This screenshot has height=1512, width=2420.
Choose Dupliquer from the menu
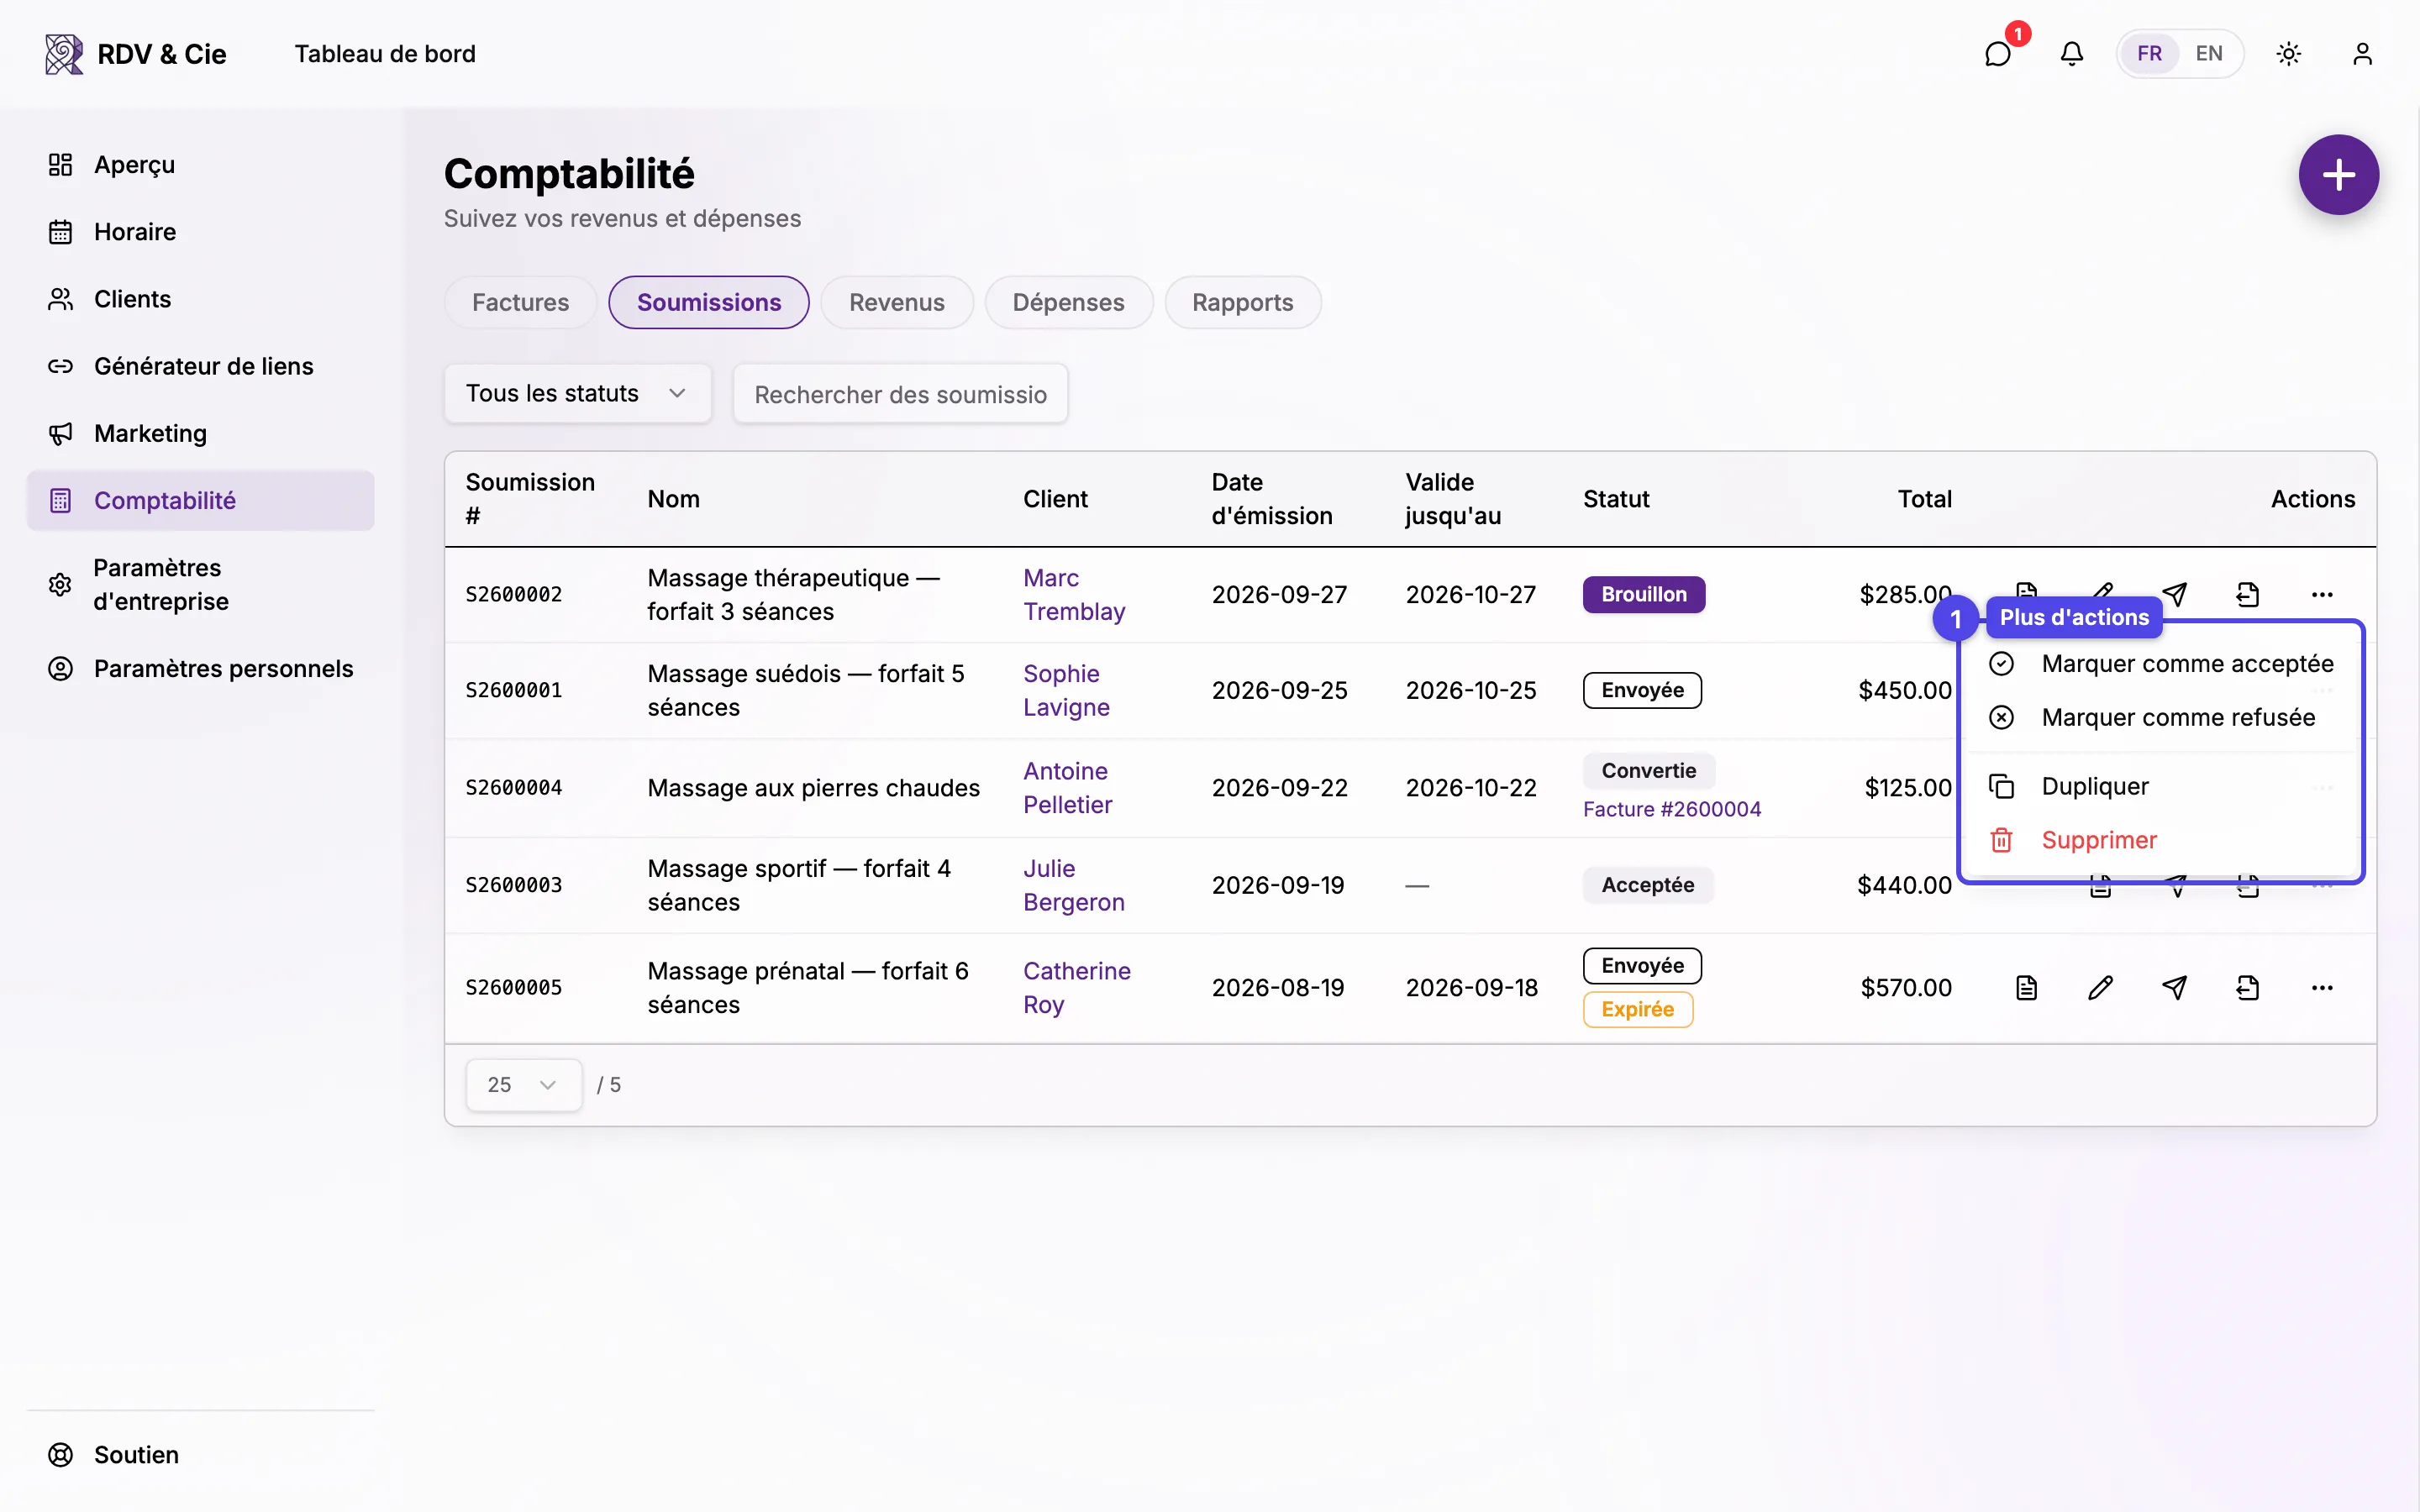(2160, 786)
